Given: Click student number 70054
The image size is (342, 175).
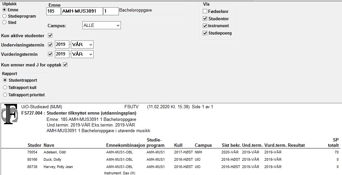Looking at the screenshot, I should click(32, 152).
